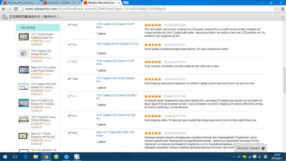Open 15.6" Laptop LCD Screen For HP sidebar item
This screenshot has width=286, height=161.
[41, 53]
